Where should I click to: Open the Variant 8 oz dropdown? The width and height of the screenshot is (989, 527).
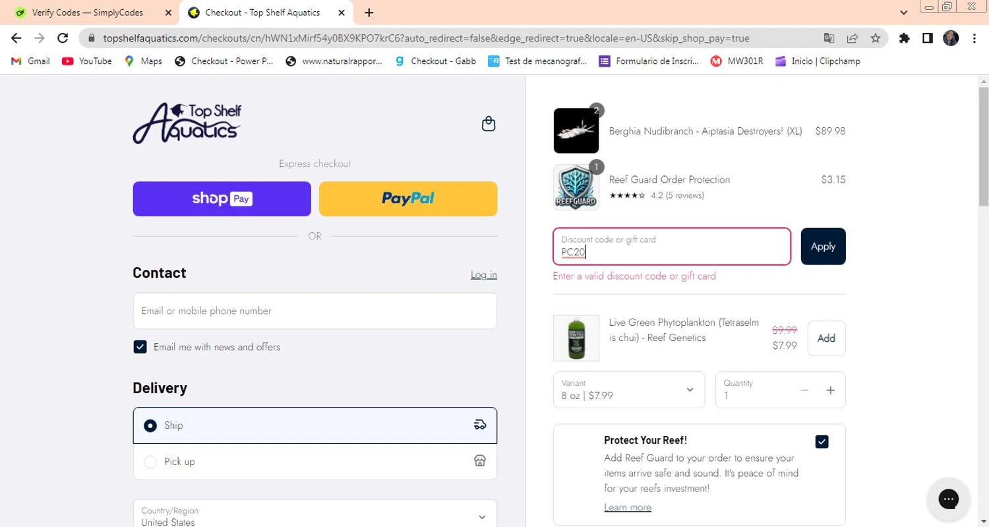(x=629, y=390)
